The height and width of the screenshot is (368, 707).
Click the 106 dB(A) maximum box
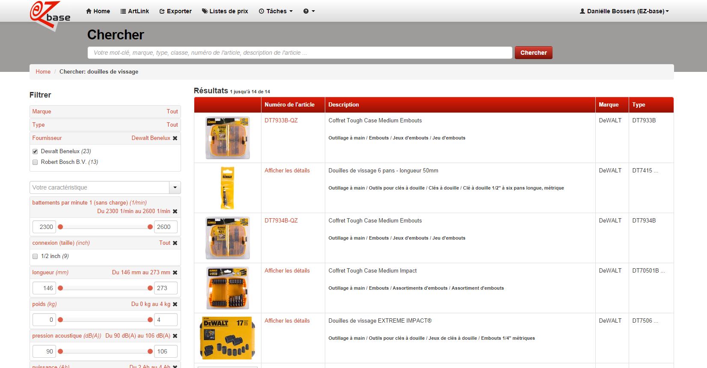166,351
